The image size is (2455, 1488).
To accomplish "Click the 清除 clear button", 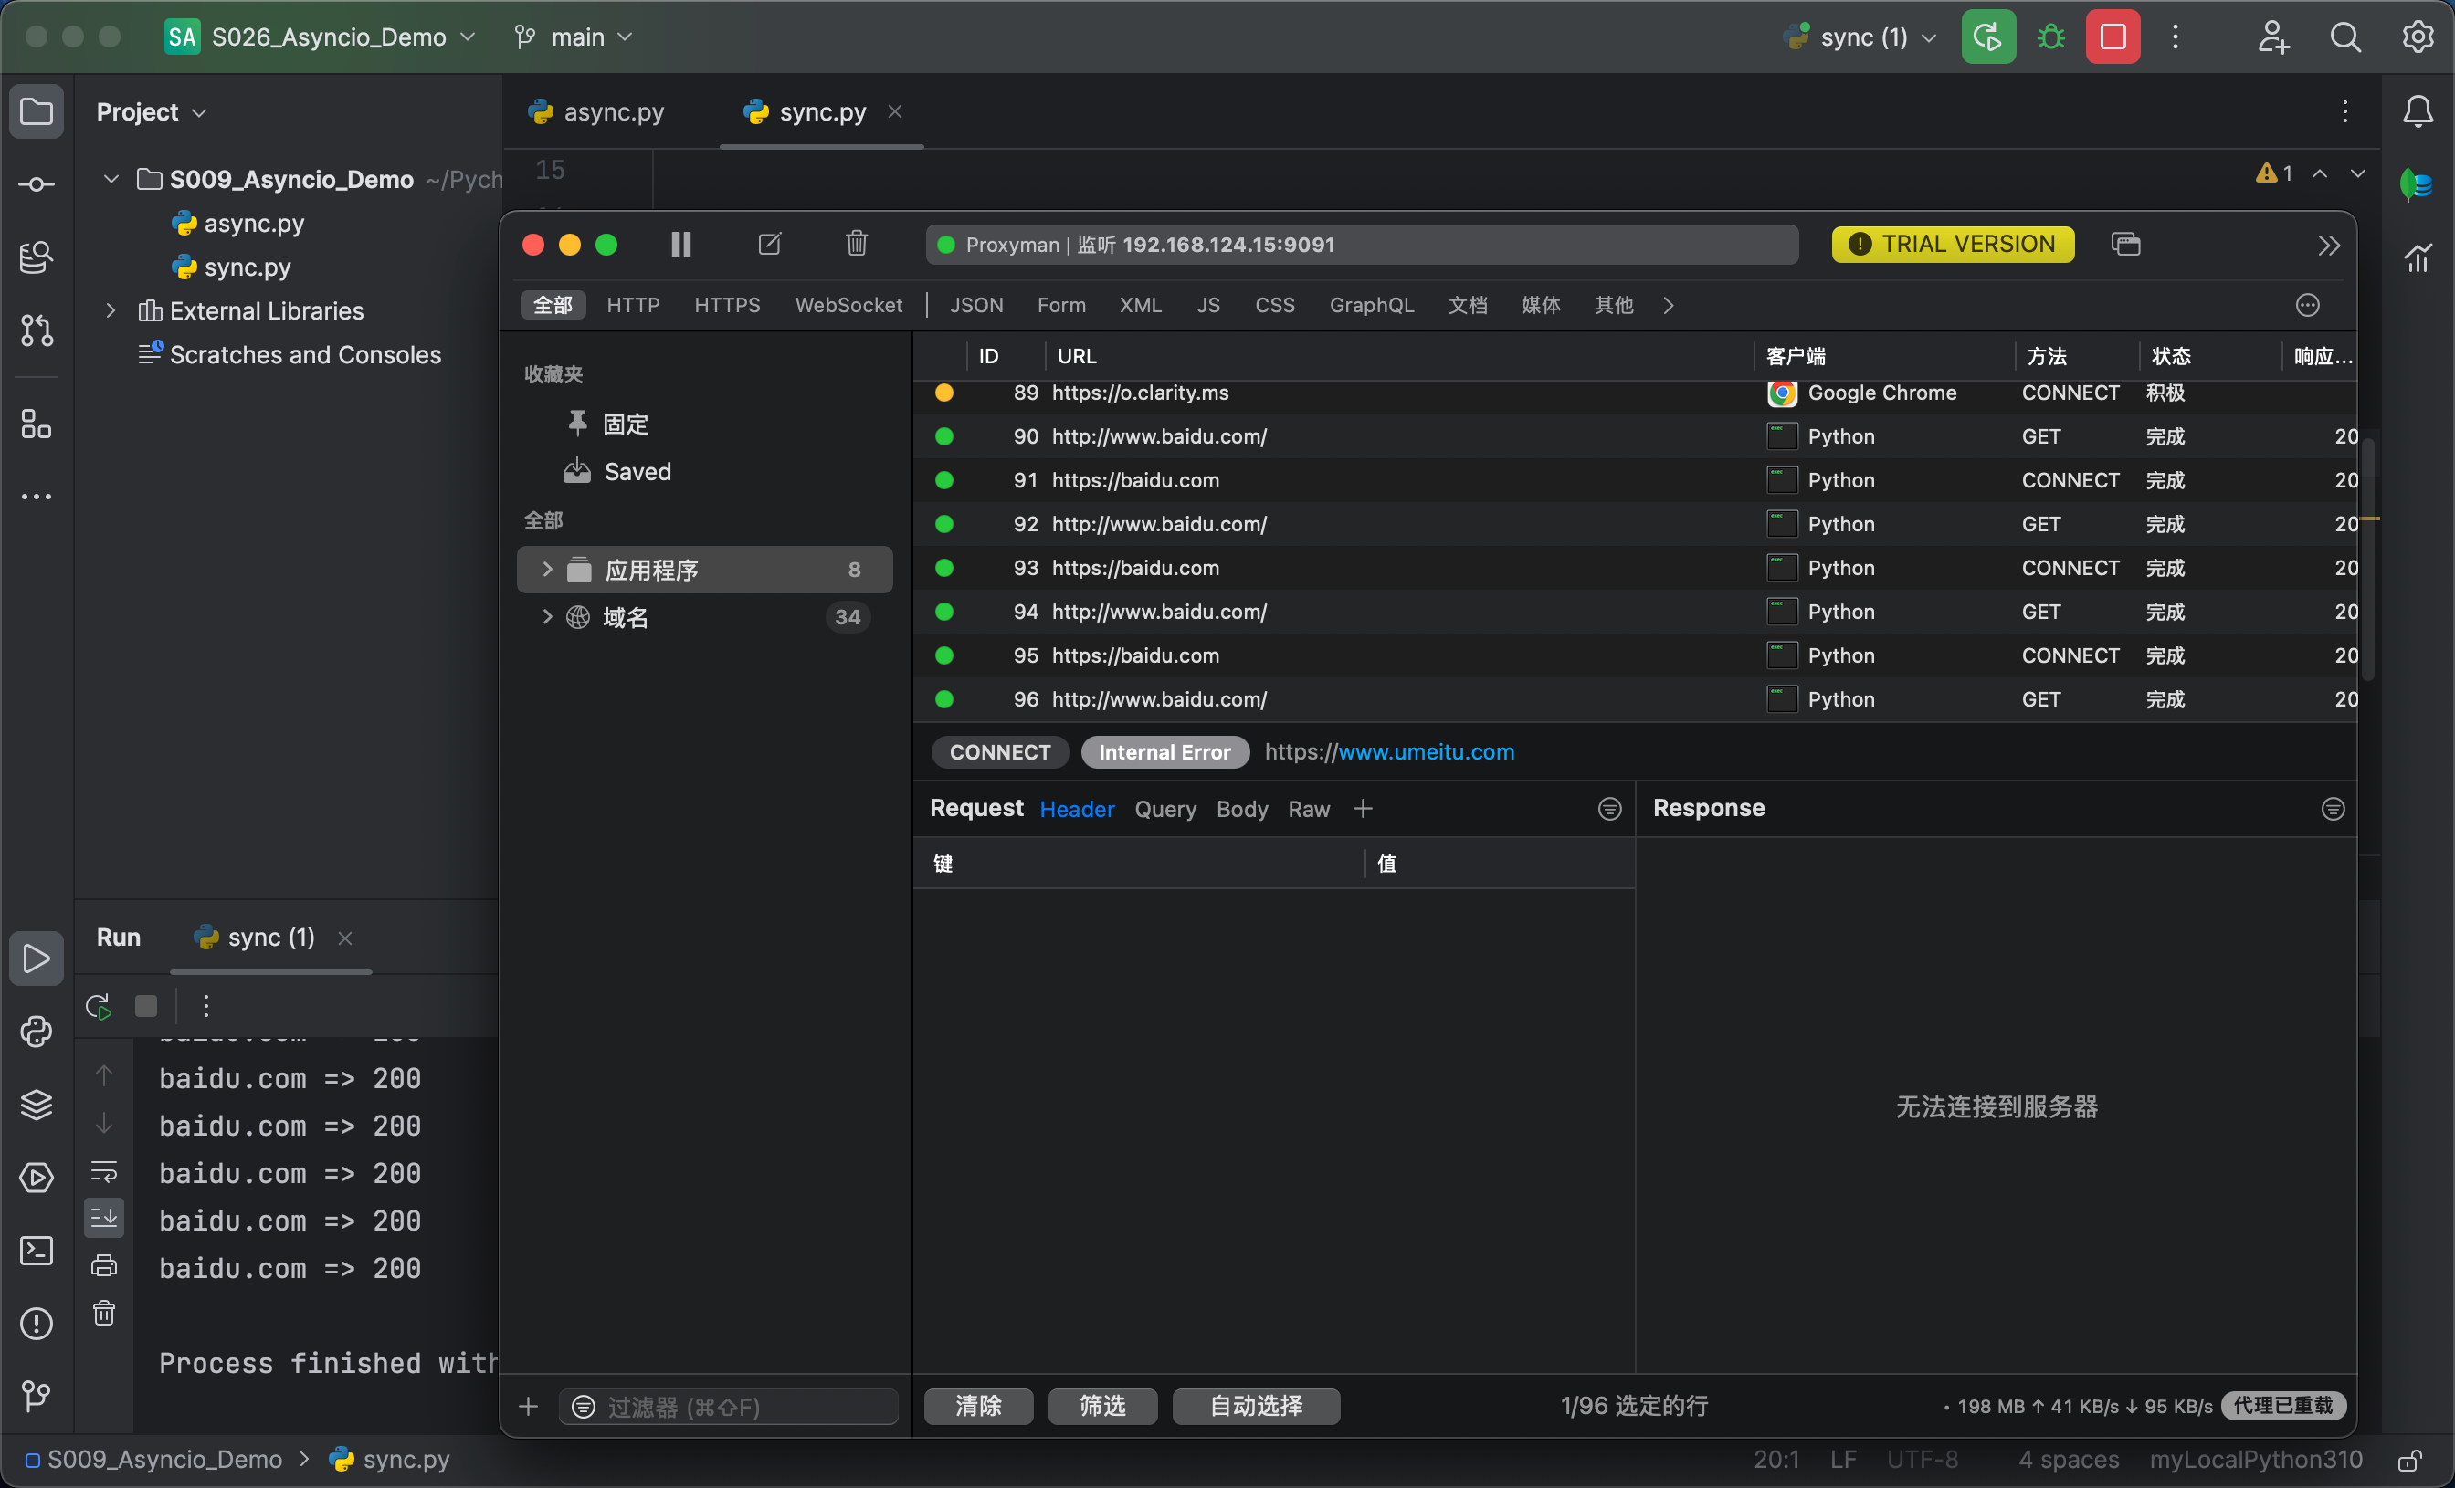I will (x=977, y=1405).
